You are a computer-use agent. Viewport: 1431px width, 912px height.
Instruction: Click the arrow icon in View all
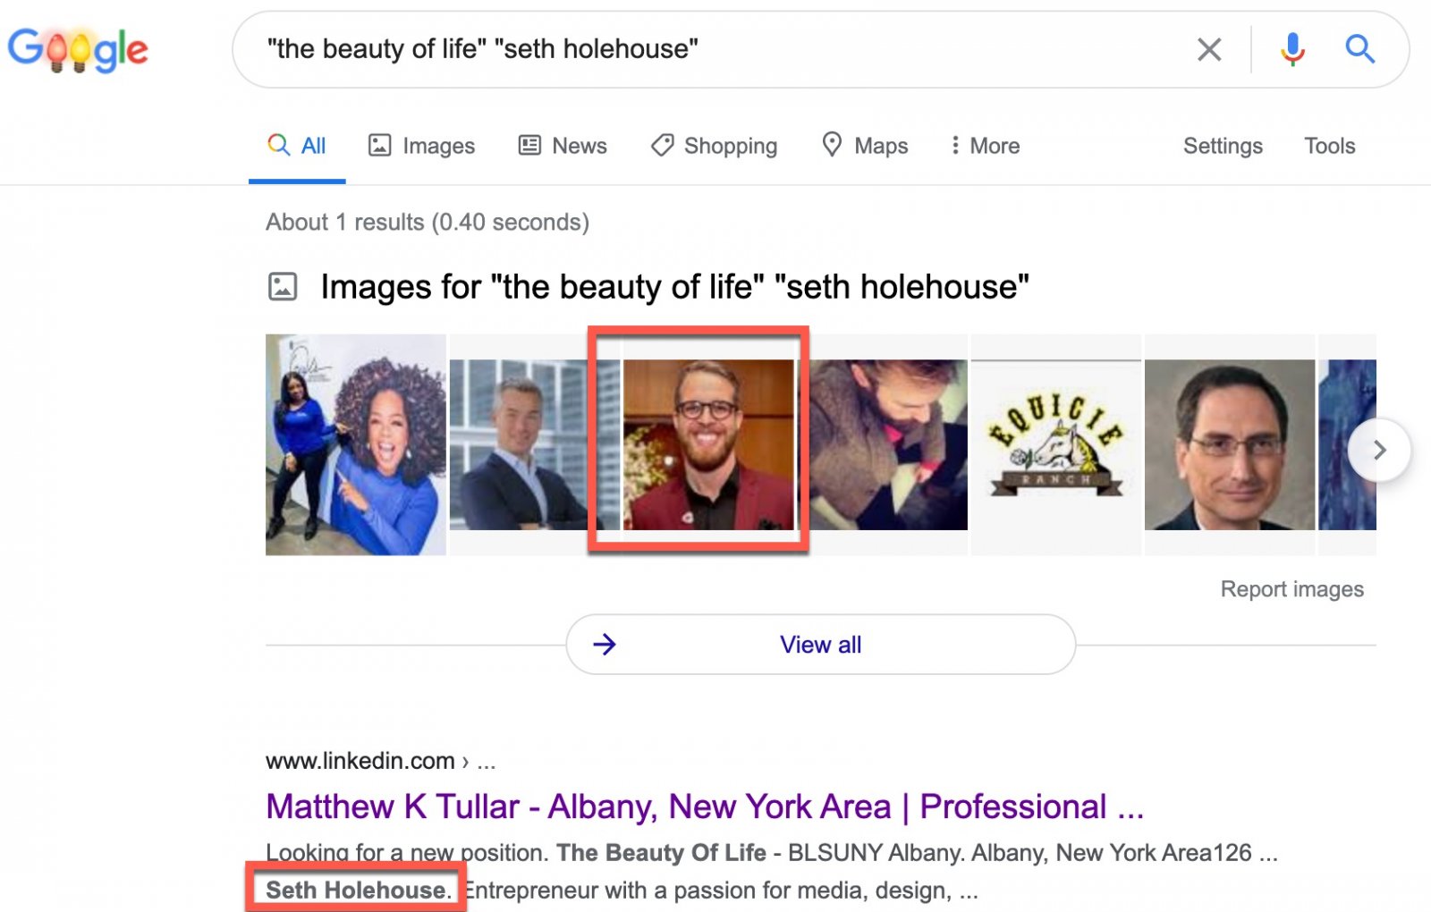[605, 645]
